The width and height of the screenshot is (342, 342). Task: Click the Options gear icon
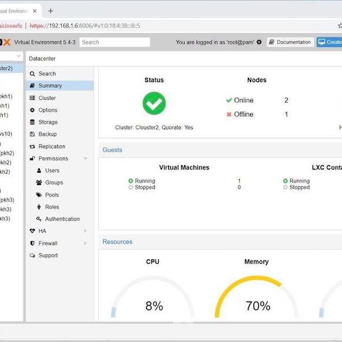[x=32, y=110]
